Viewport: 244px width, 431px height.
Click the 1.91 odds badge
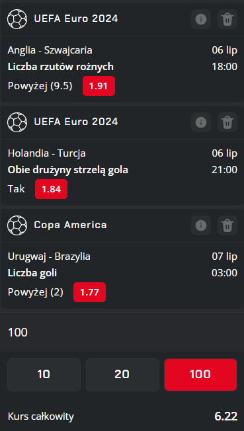pyautogui.click(x=99, y=86)
